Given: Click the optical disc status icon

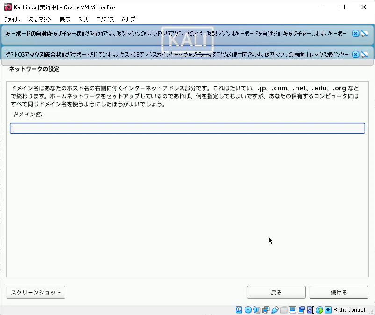Looking at the screenshot, I should pos(248,310).
